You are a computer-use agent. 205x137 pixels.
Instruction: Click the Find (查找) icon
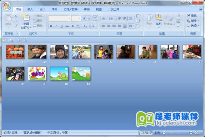pos(189,16)
